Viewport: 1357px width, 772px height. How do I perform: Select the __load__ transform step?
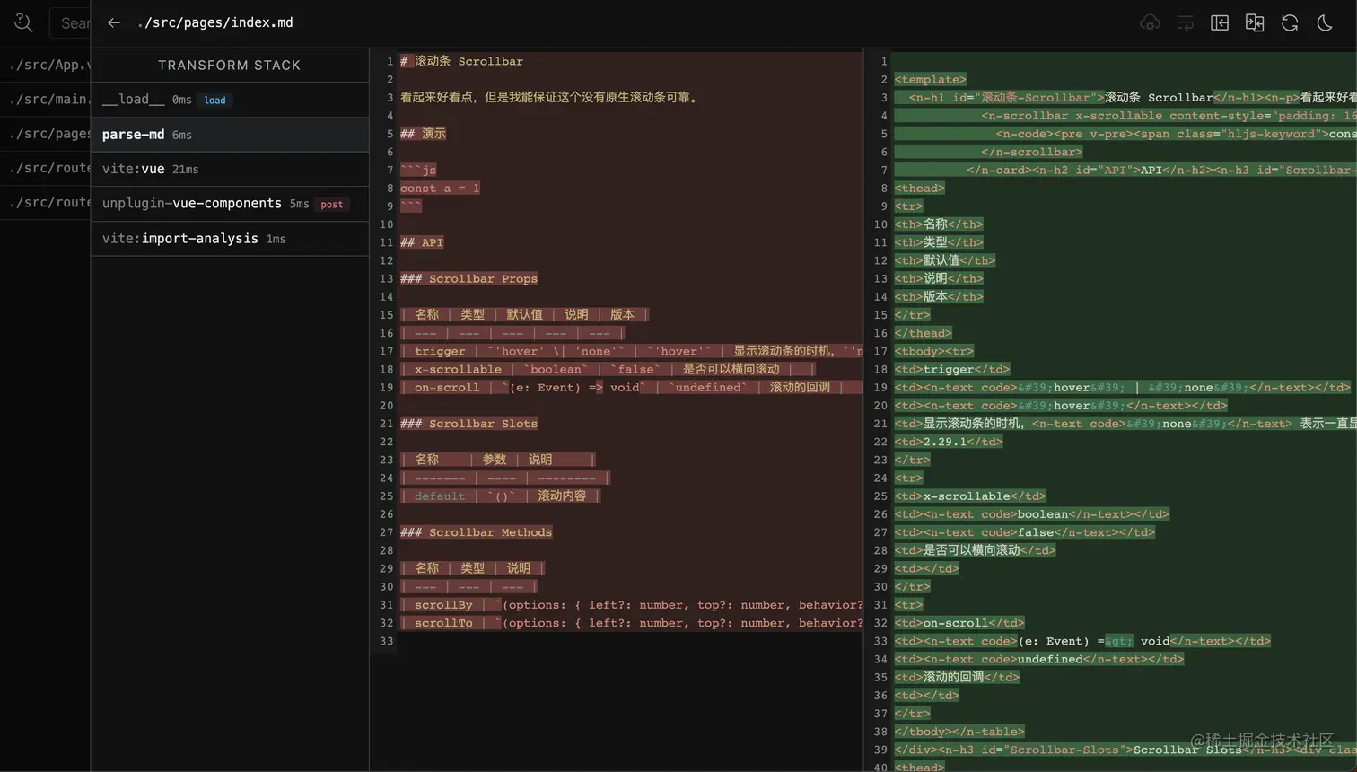[x=230, y=100]
